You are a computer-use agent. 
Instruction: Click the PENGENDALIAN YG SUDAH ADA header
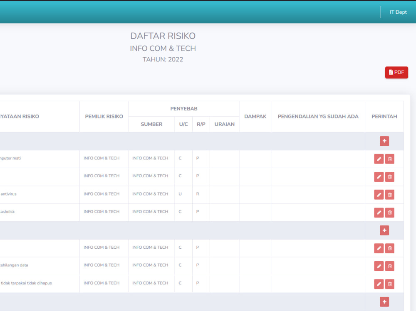(x=318, y=117)
